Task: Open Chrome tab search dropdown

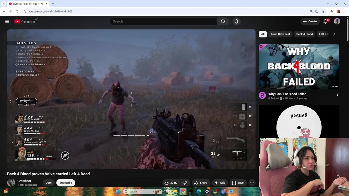Action: pos(4,4)
